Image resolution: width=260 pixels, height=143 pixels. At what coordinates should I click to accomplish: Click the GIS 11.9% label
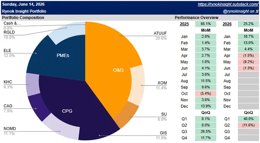[x=161, y=135]
